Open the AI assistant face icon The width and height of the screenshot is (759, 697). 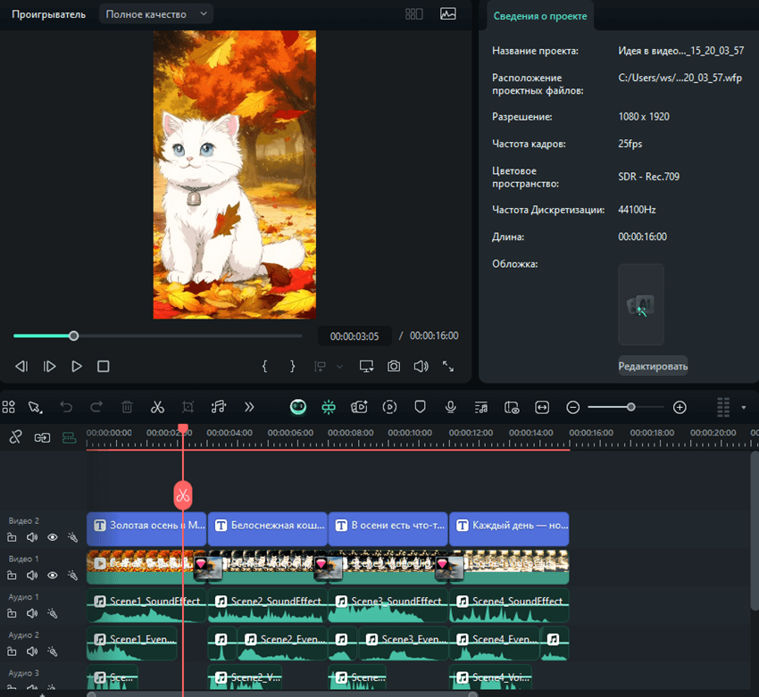[x=297, y=407]
